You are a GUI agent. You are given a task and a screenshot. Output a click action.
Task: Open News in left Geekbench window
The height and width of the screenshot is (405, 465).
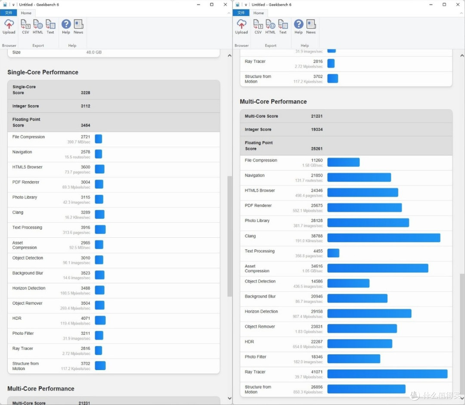coord(78,27)
